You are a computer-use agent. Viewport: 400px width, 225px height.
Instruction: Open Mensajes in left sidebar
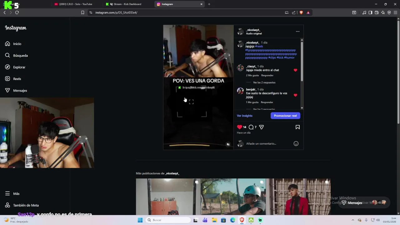(16, 90)
